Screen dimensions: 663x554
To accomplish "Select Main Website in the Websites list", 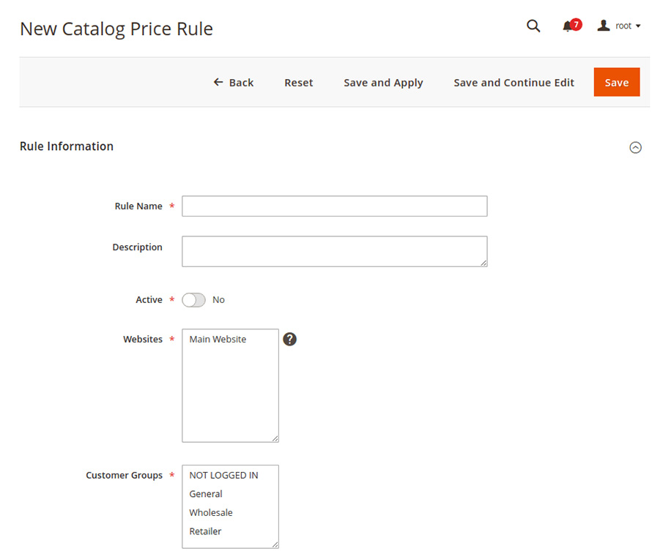I will tap(217, 339).
